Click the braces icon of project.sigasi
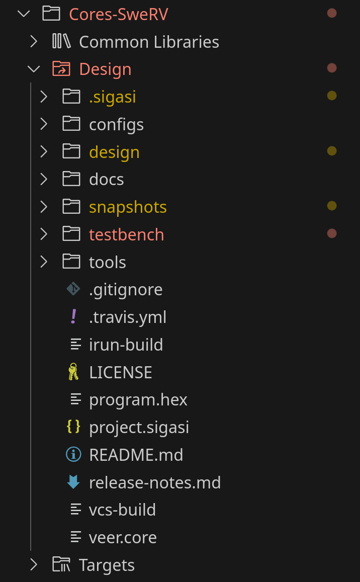Screen dimensions: 360x582 [x=73, y=427]
